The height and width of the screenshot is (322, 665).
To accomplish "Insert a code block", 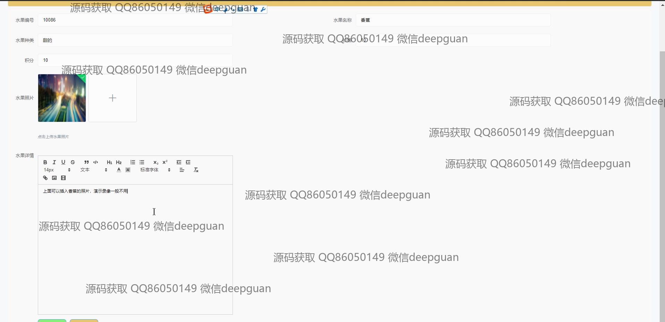I will click(x=96, y=162).
